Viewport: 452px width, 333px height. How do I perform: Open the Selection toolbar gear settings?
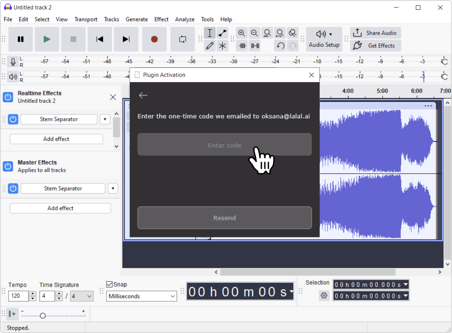point(324,296)
